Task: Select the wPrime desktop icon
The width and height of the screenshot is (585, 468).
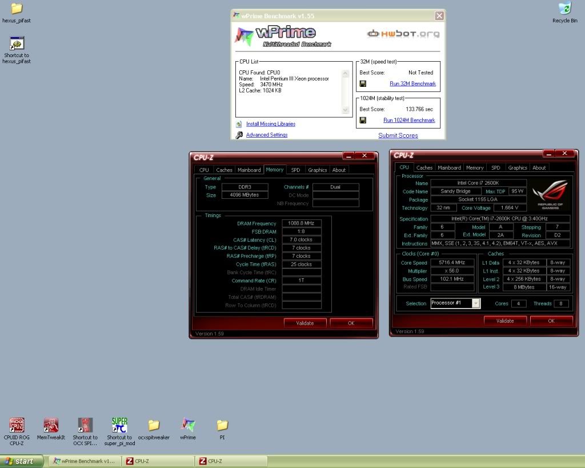Action: click(x=188, y=425)
